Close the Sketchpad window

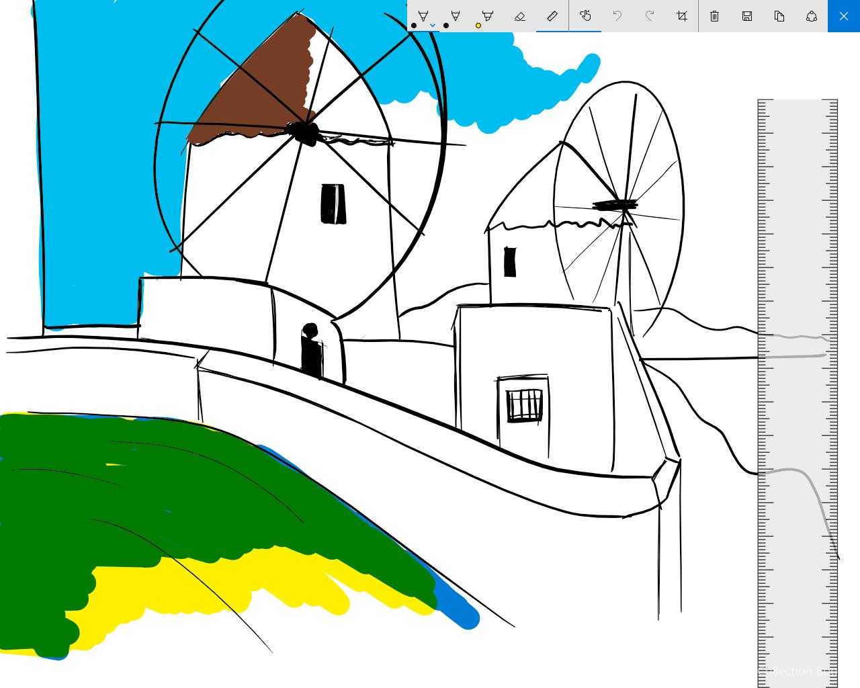(844, 16)
